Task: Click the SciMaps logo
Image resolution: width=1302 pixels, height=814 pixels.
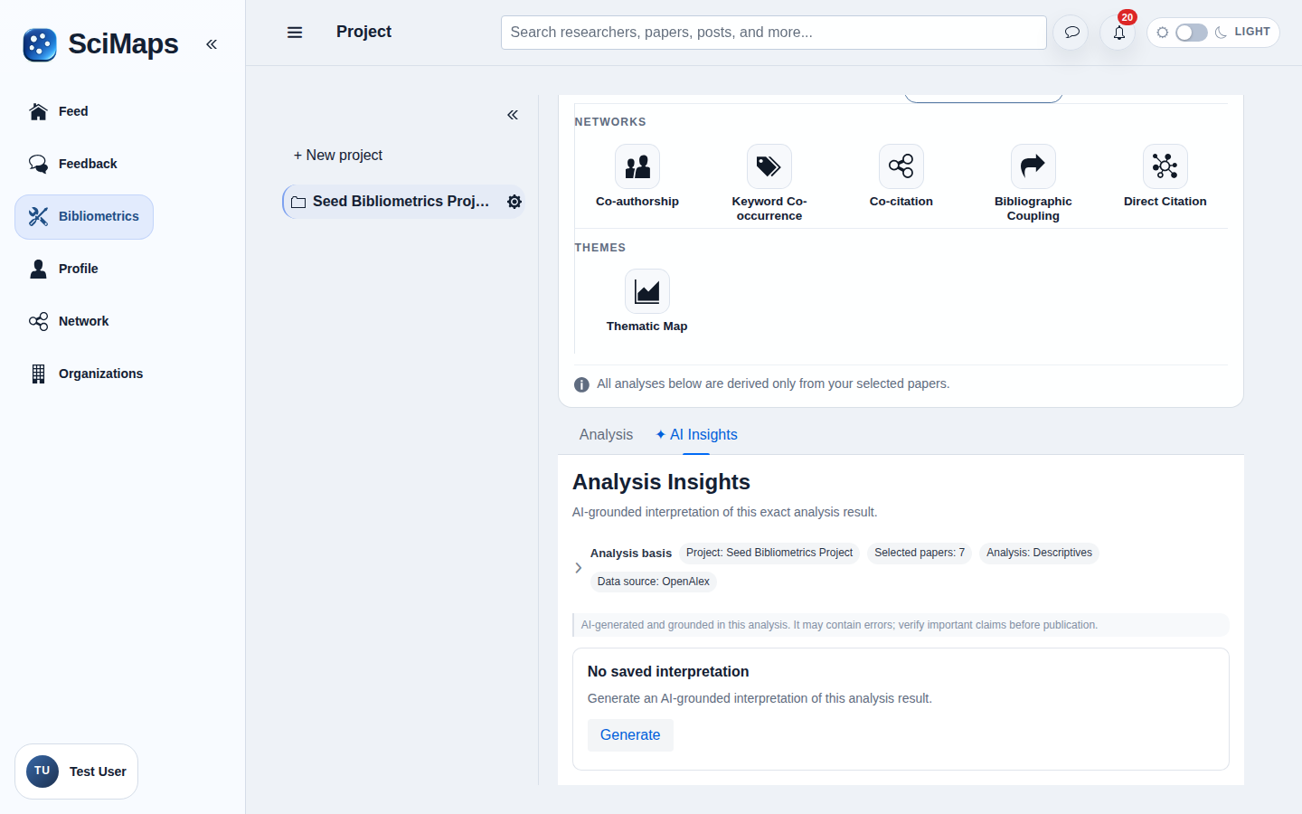Action: click(x=40, y=44)
